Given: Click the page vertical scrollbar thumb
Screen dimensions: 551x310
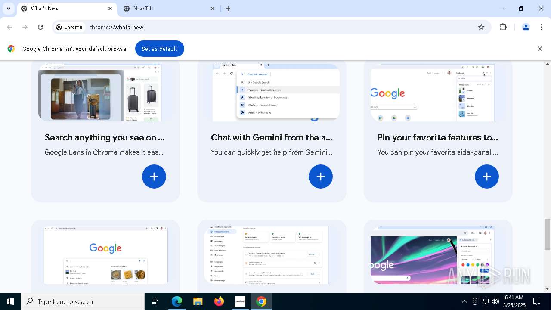Looking at the screenshot, I should point(547,234).
